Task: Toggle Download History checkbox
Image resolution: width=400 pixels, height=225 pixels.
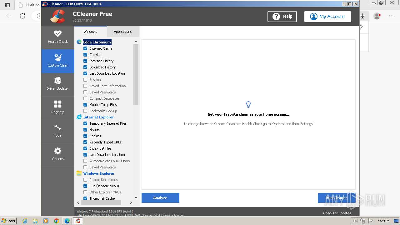Action: (x=85, y=67)
